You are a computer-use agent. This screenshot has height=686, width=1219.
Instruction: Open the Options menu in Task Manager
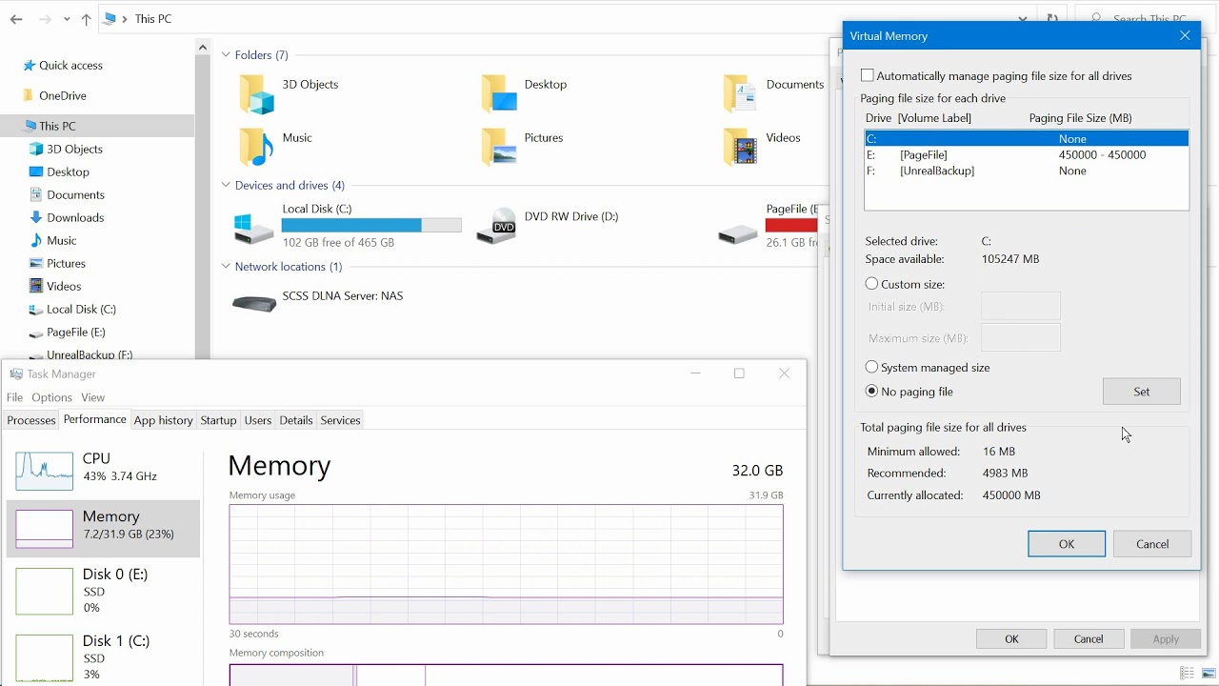click(51, 397)
